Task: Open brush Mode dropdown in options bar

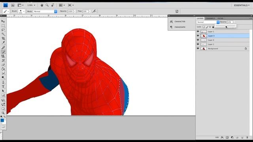Action: click(x=45, y=11)
